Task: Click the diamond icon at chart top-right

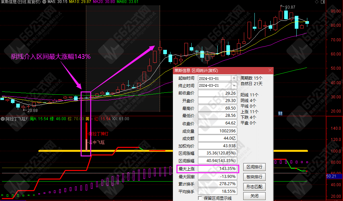Action: coord(317,2)
